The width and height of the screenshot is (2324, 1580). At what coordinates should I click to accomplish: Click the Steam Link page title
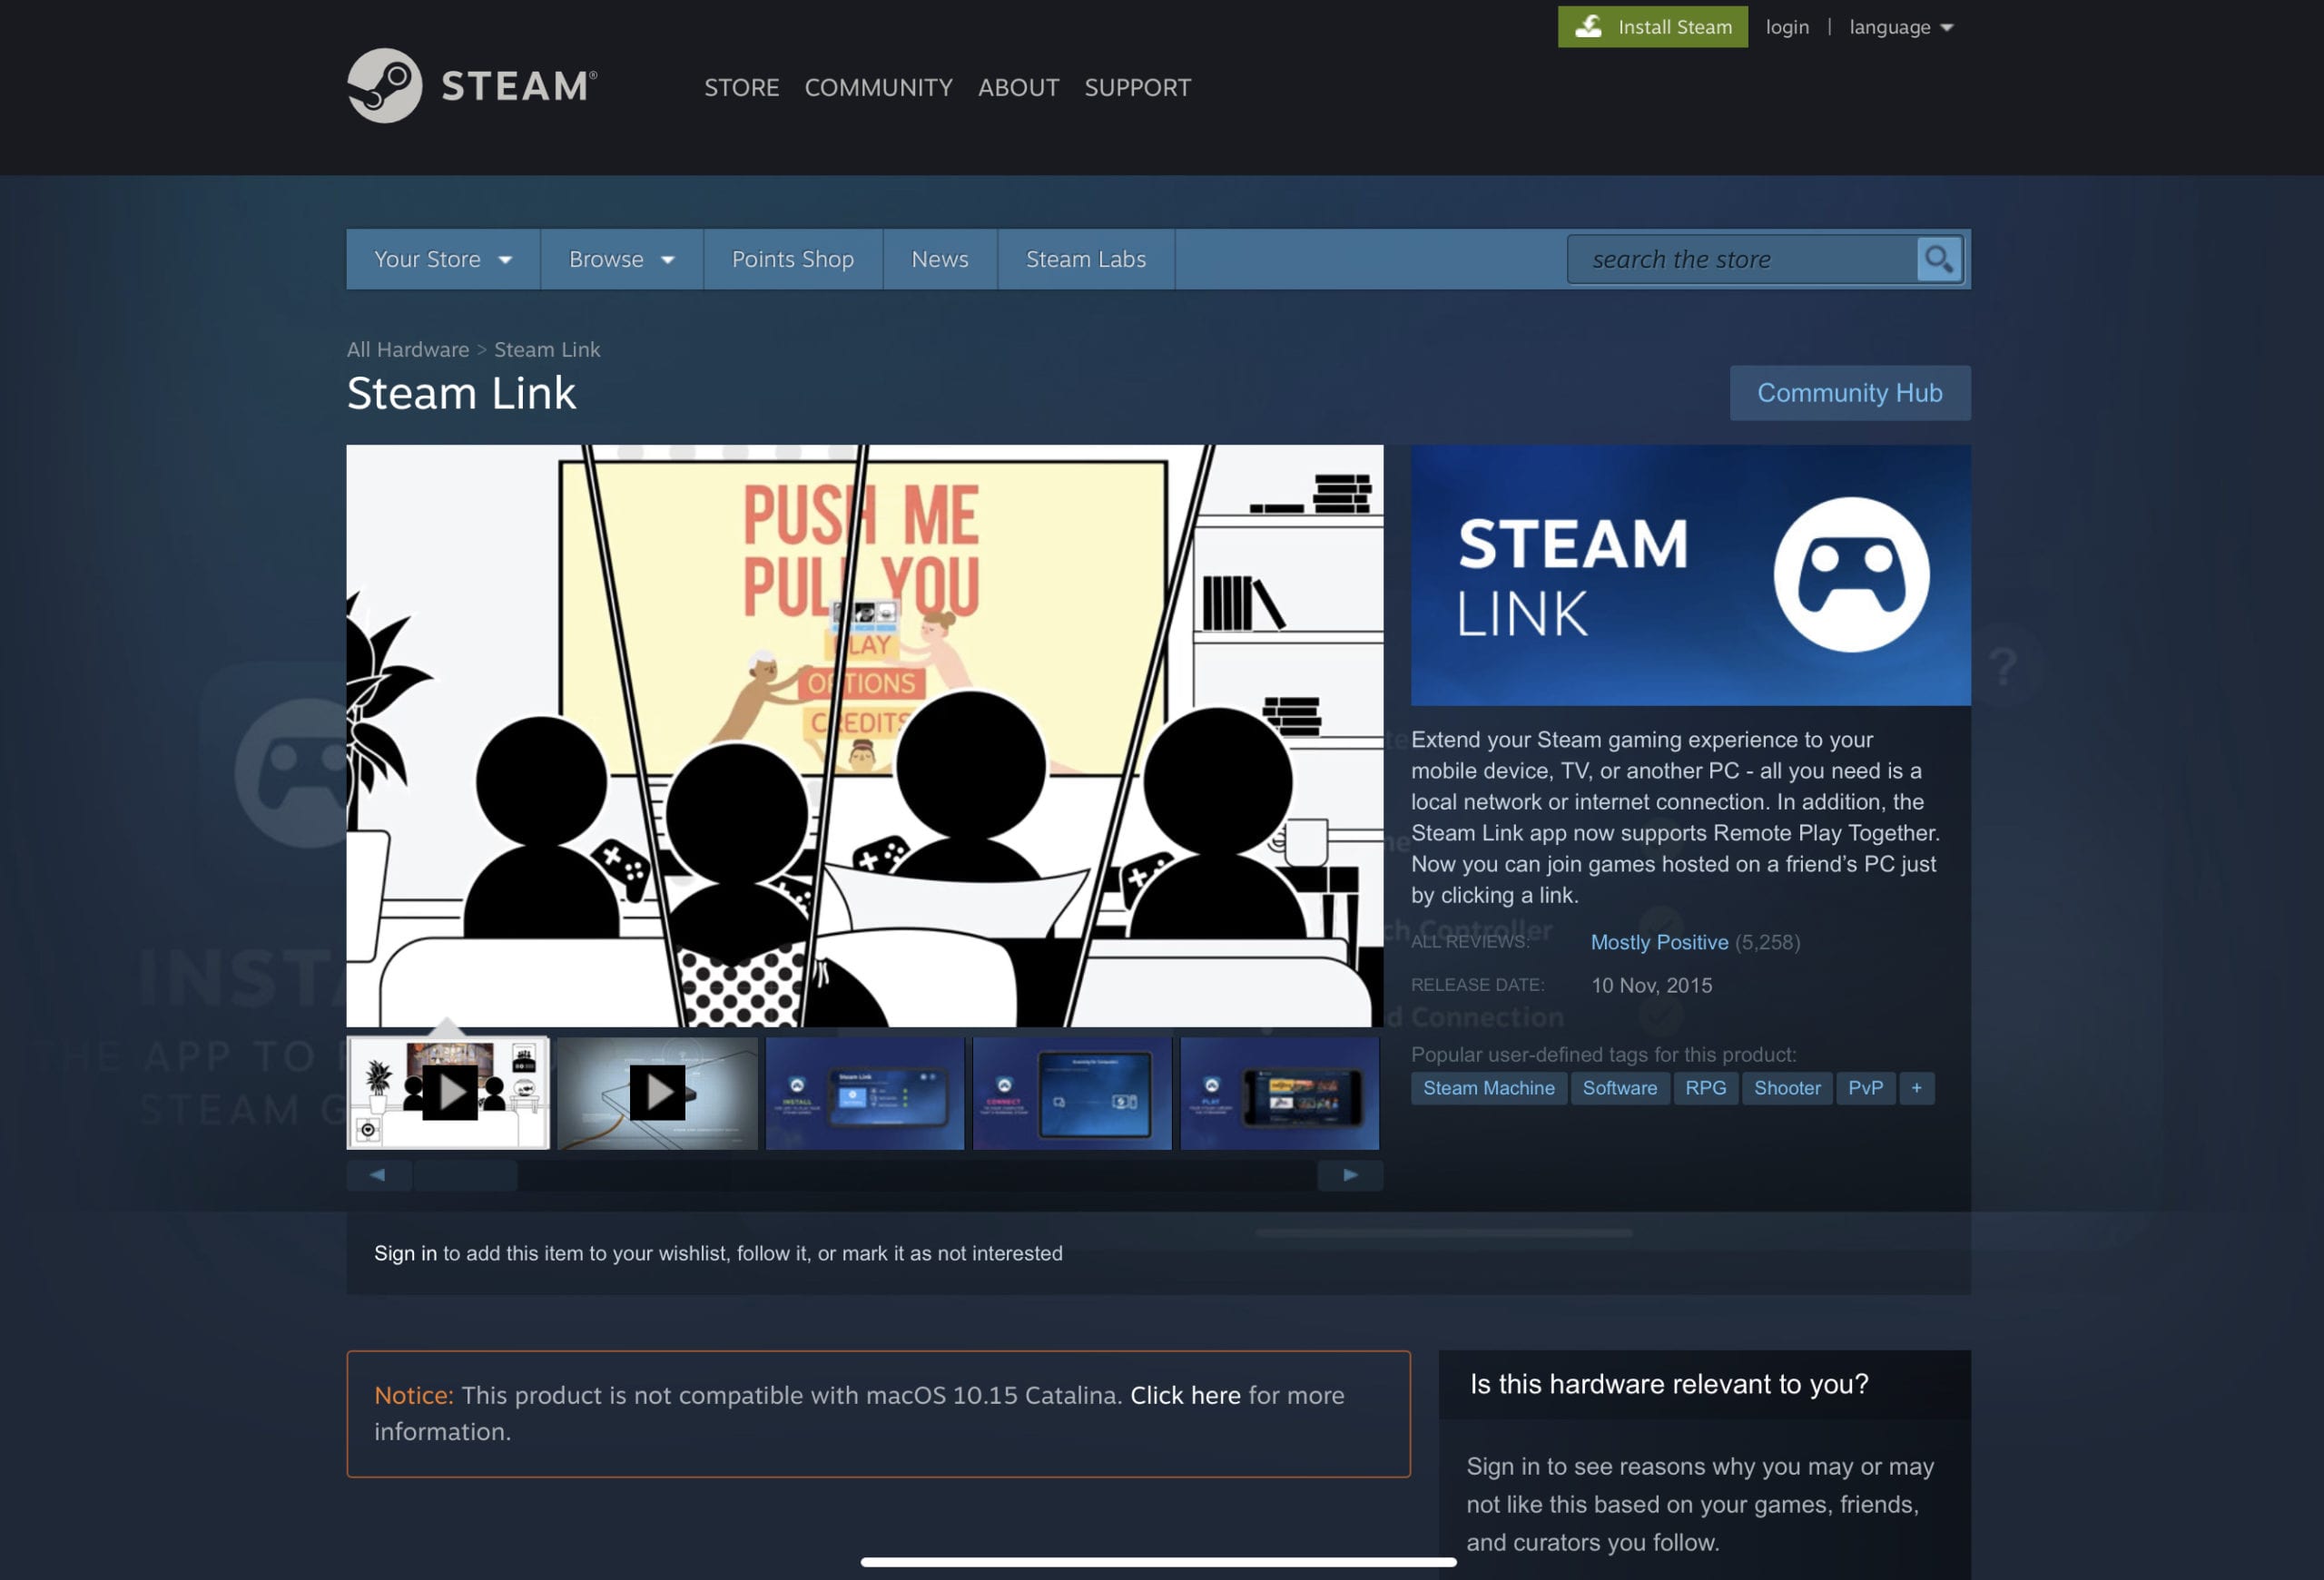click(x=461, y=393)
